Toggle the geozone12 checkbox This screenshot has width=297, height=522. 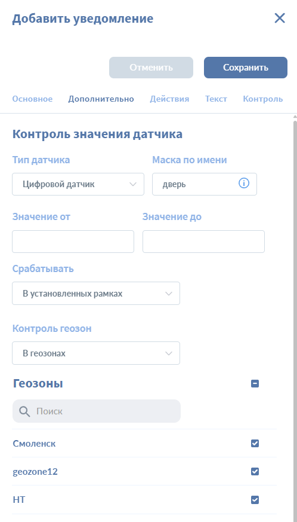(x=255, y=471)
